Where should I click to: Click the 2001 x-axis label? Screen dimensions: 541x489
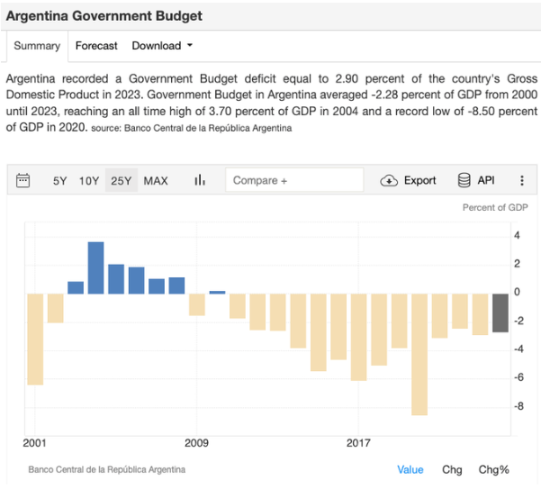(34, 443)
